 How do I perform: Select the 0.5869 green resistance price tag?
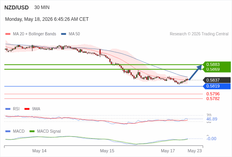pyautogui.click(x=217, y=69)
